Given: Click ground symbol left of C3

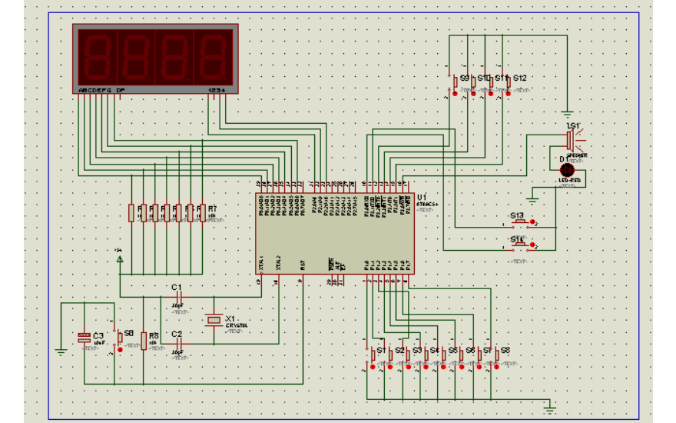Looking at the screenshot, I should tap(61, 352).
